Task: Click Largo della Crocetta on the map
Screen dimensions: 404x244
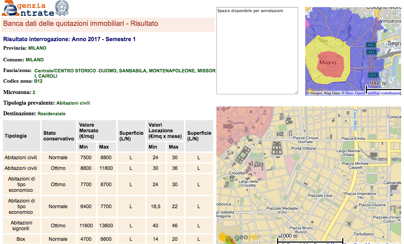Action: click(248, 183)
